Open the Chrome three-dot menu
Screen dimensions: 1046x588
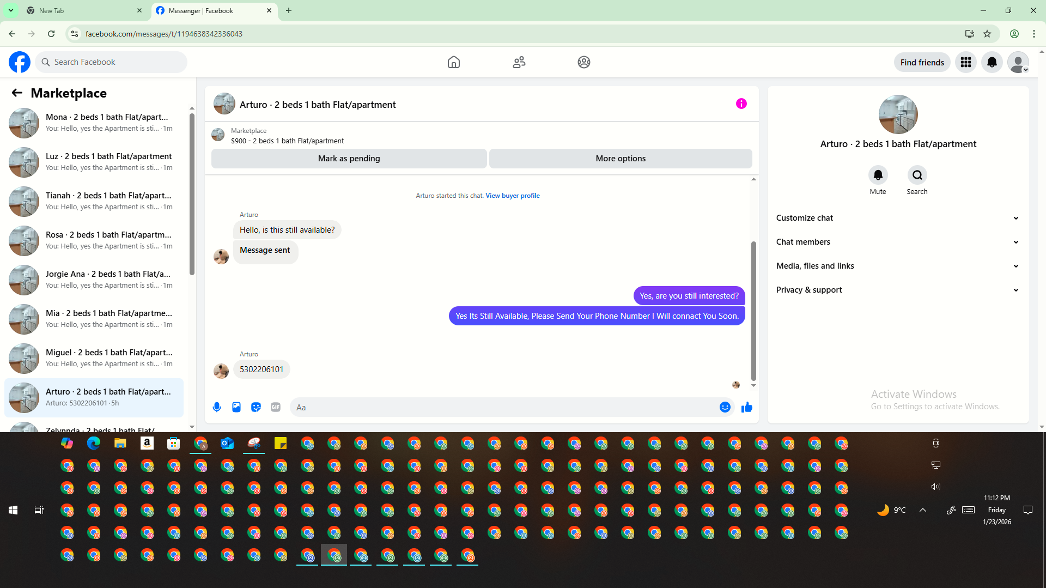click(x=1034, y=34)
